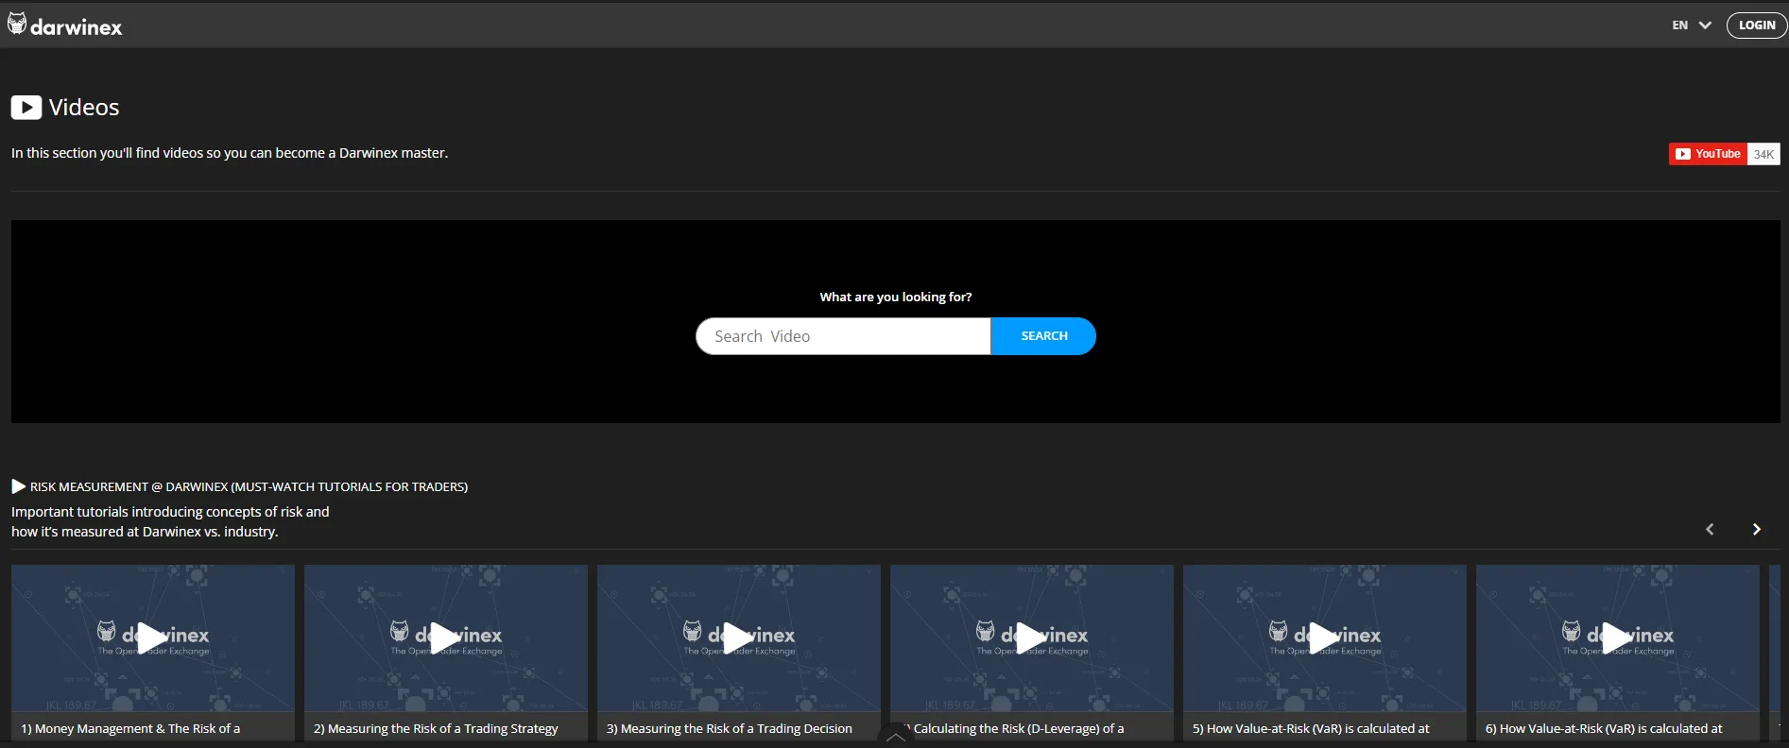Advance carousel with right arrow

(1757, 530)
